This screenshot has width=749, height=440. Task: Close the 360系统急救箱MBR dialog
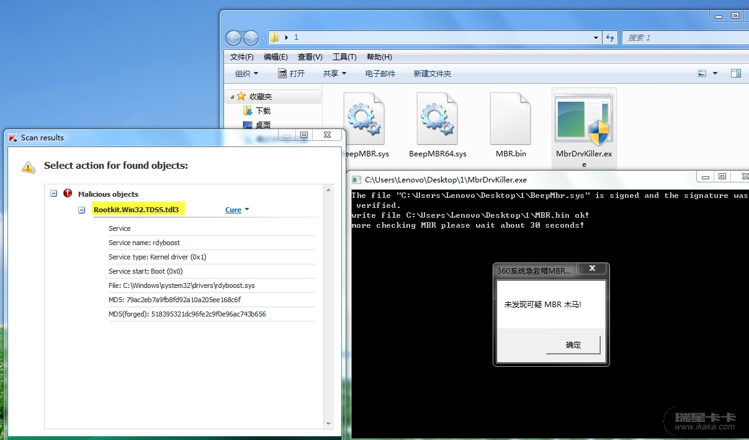point(593,268)
